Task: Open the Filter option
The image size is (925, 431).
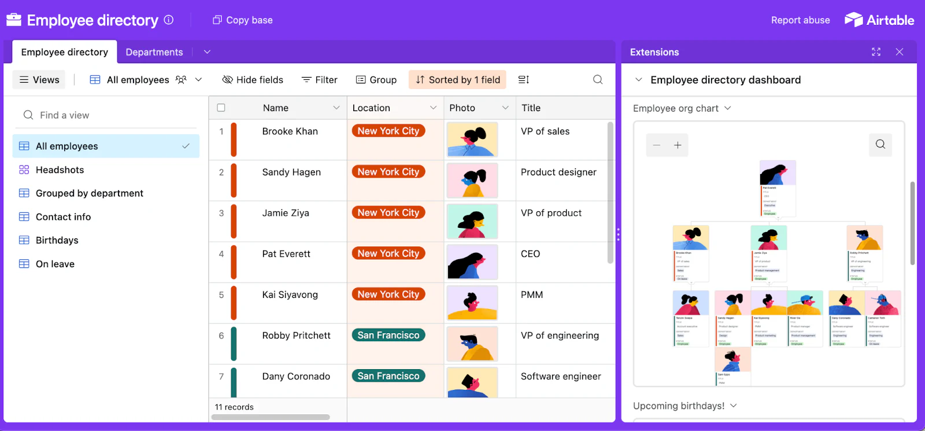Action: (x=320, y=80)
